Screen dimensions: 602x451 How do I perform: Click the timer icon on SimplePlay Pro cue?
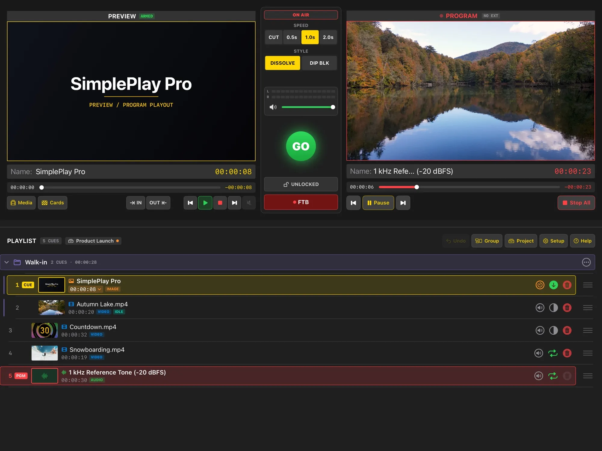point(540,285)
